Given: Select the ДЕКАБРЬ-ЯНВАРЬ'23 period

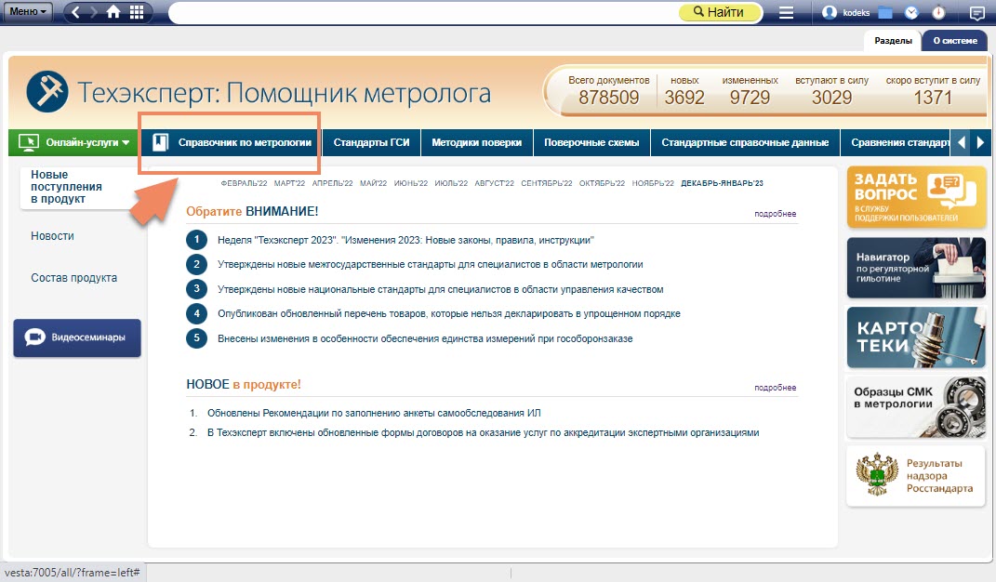Looking at the screenshot, I should (723, 184).
